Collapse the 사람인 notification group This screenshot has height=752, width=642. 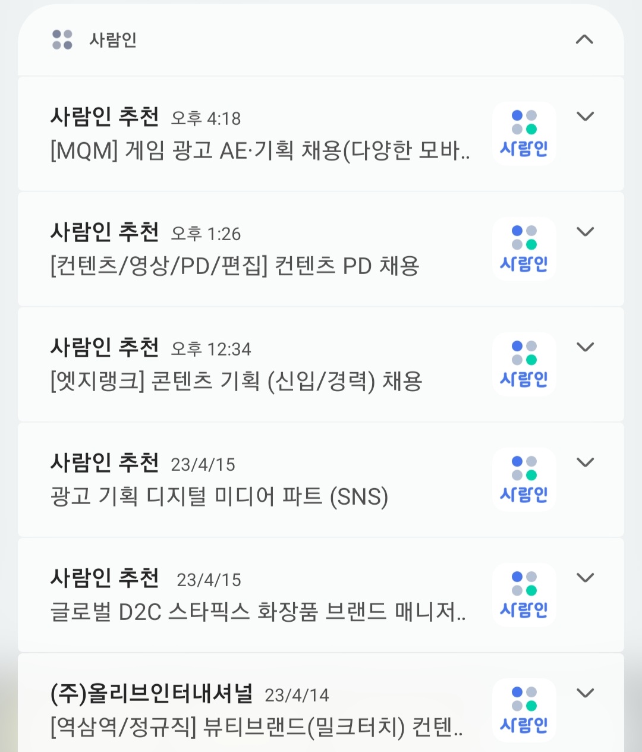(x=585, y=39)
